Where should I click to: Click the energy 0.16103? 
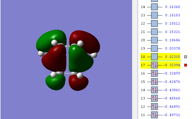click(172, 15)
